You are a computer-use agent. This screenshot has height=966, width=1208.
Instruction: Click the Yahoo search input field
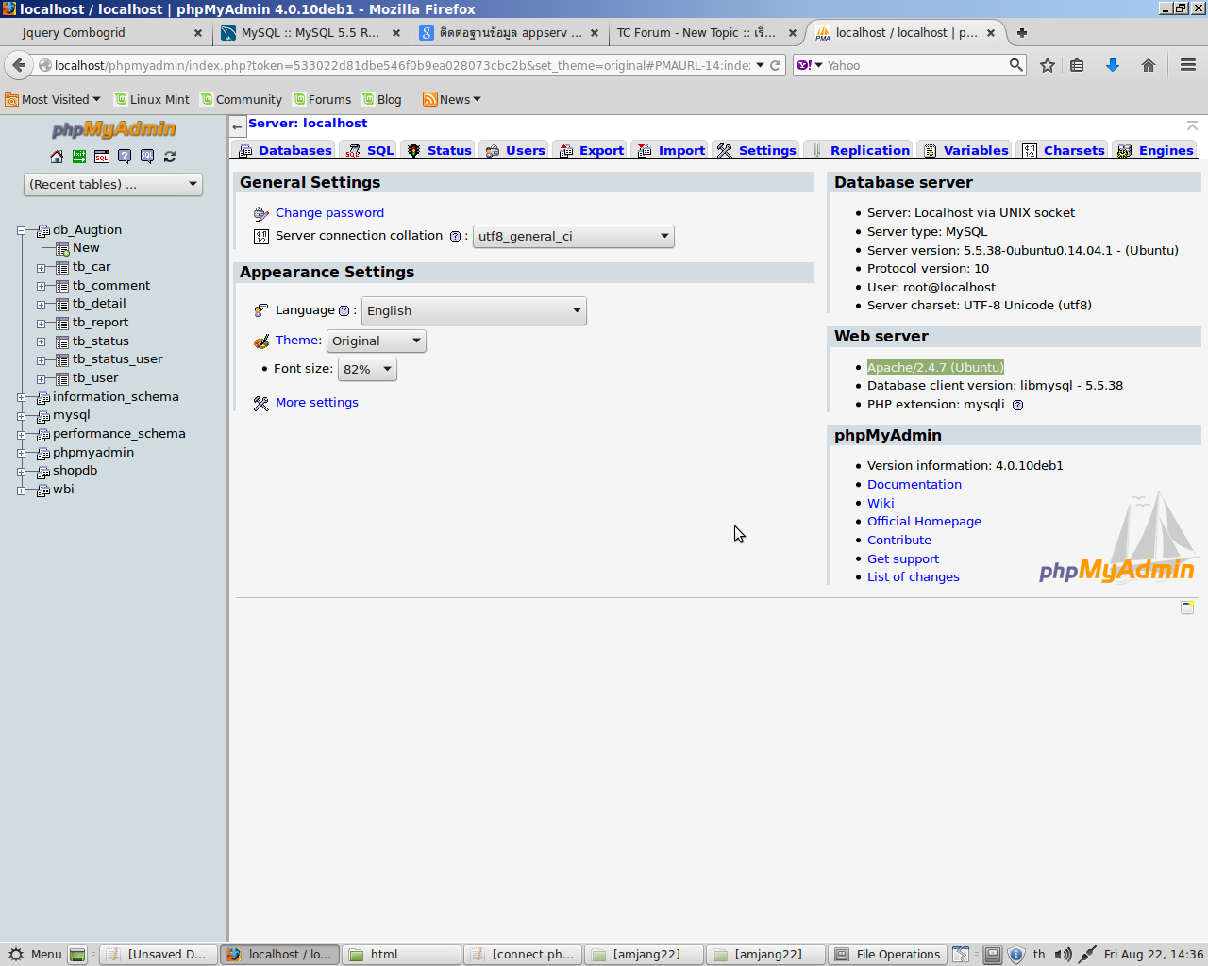[914, 65]
